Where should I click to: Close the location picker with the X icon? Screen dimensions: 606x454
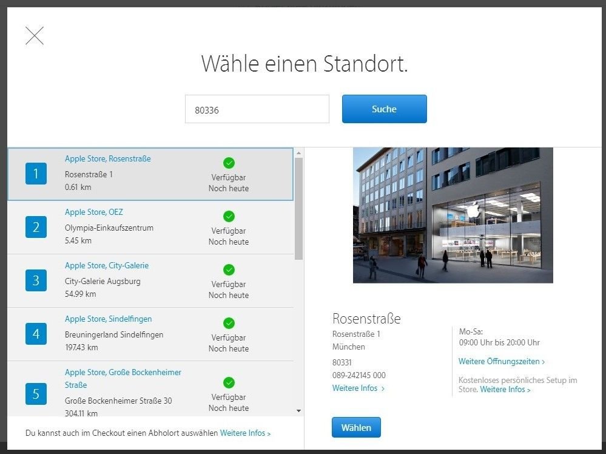click(x=35, y=36)
